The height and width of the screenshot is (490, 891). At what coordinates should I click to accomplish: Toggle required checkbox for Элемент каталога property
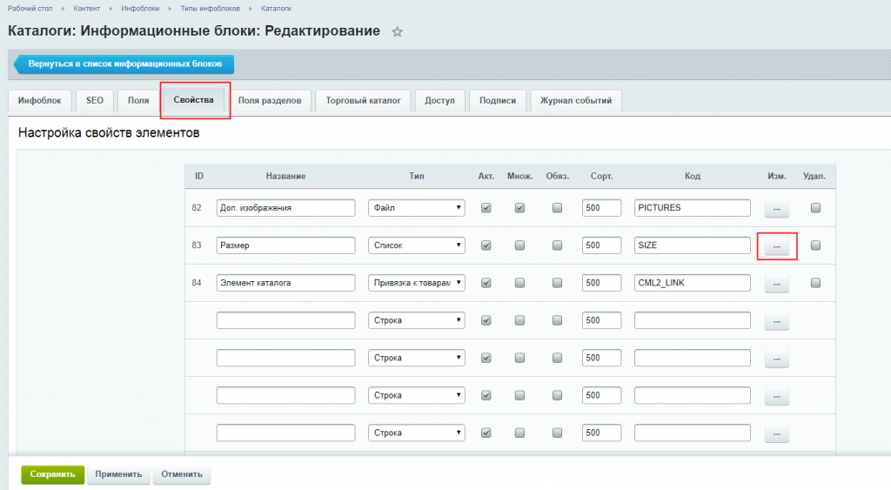coord(557,283)
